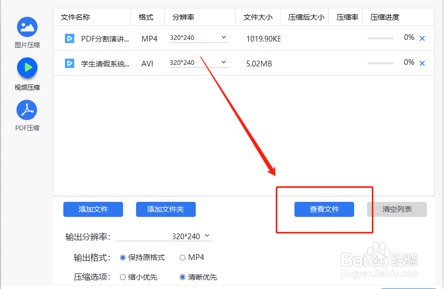Click the 1019.90KB file size cell

[x=263, y=39]
